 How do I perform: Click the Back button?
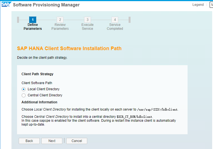[x=29, y=141]
